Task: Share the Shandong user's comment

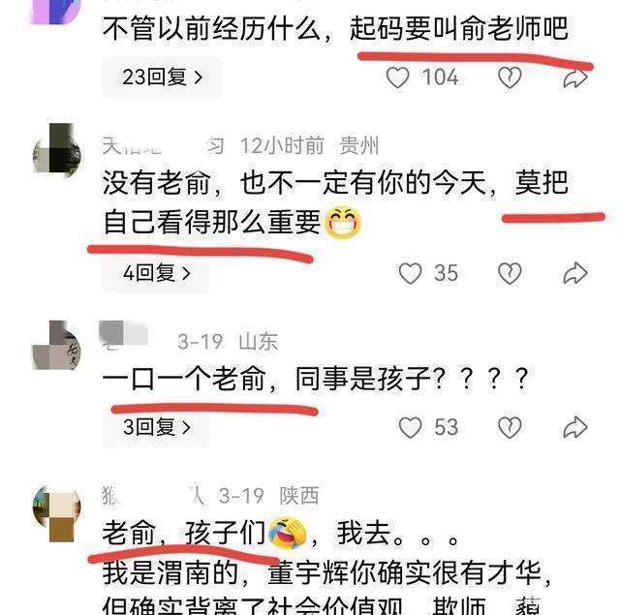Action: [575, 427]
